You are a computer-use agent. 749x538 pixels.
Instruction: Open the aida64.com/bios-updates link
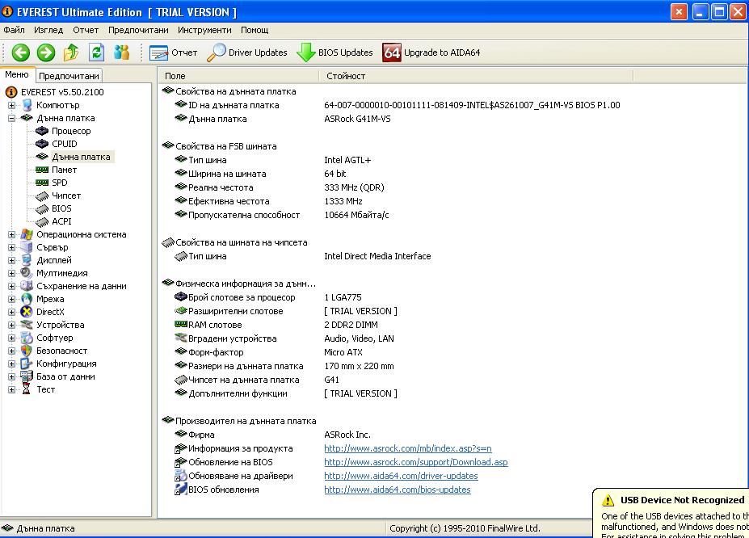tap(397, 490)
